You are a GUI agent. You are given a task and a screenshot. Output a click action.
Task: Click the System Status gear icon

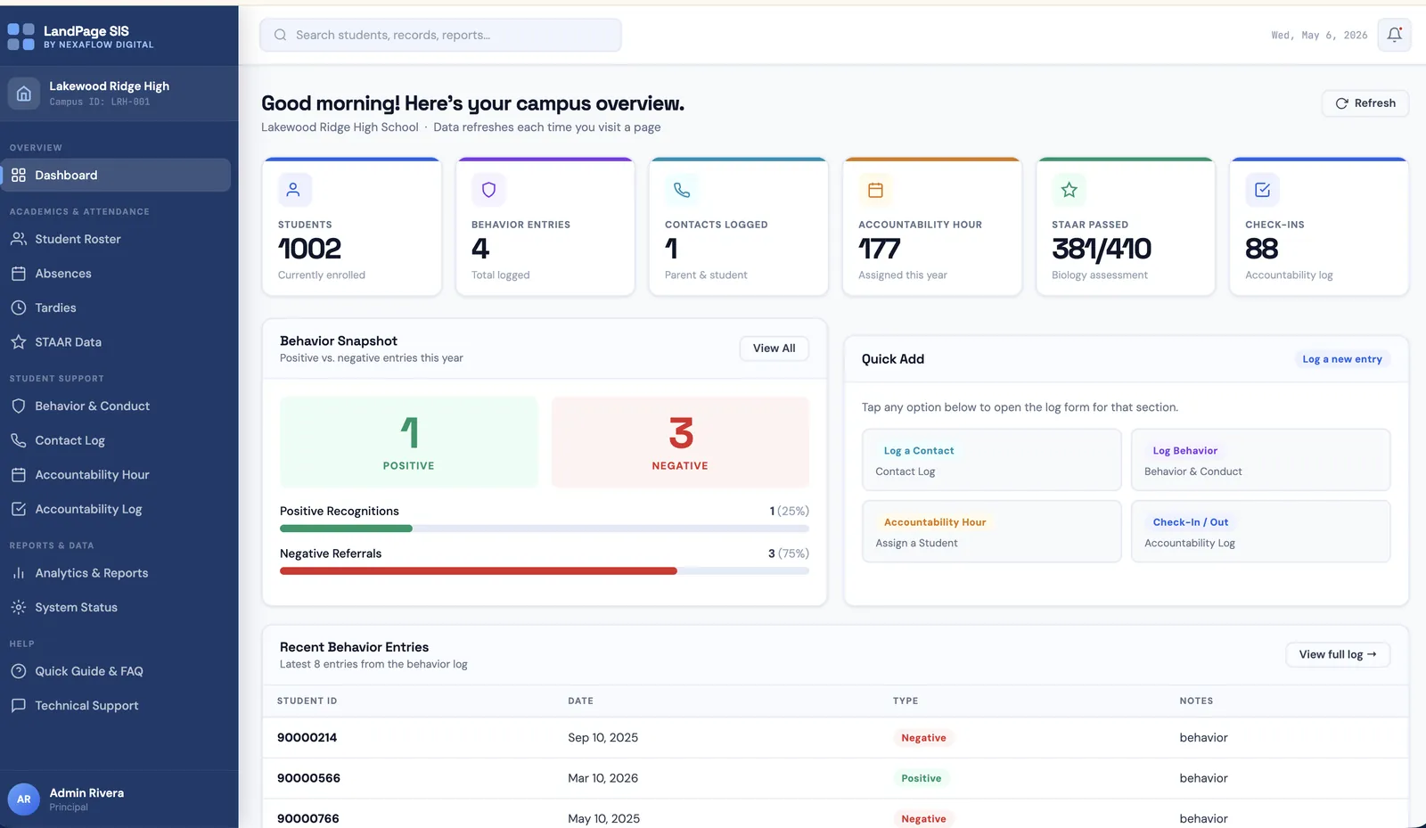coord(19,608)
